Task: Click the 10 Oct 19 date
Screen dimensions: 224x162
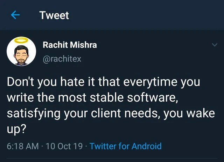Action: (64, 146)
